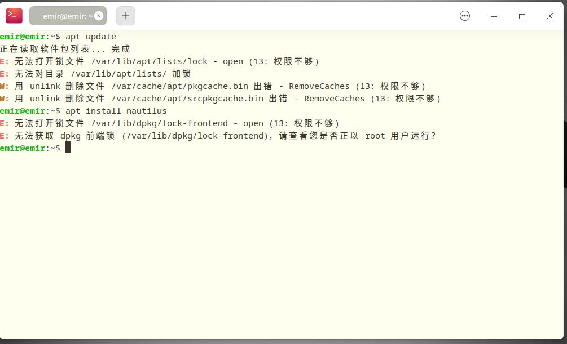Screen dimensions: 567x344
Task: Click the "无法对目录" error text
Action: (x=39, y=74)
